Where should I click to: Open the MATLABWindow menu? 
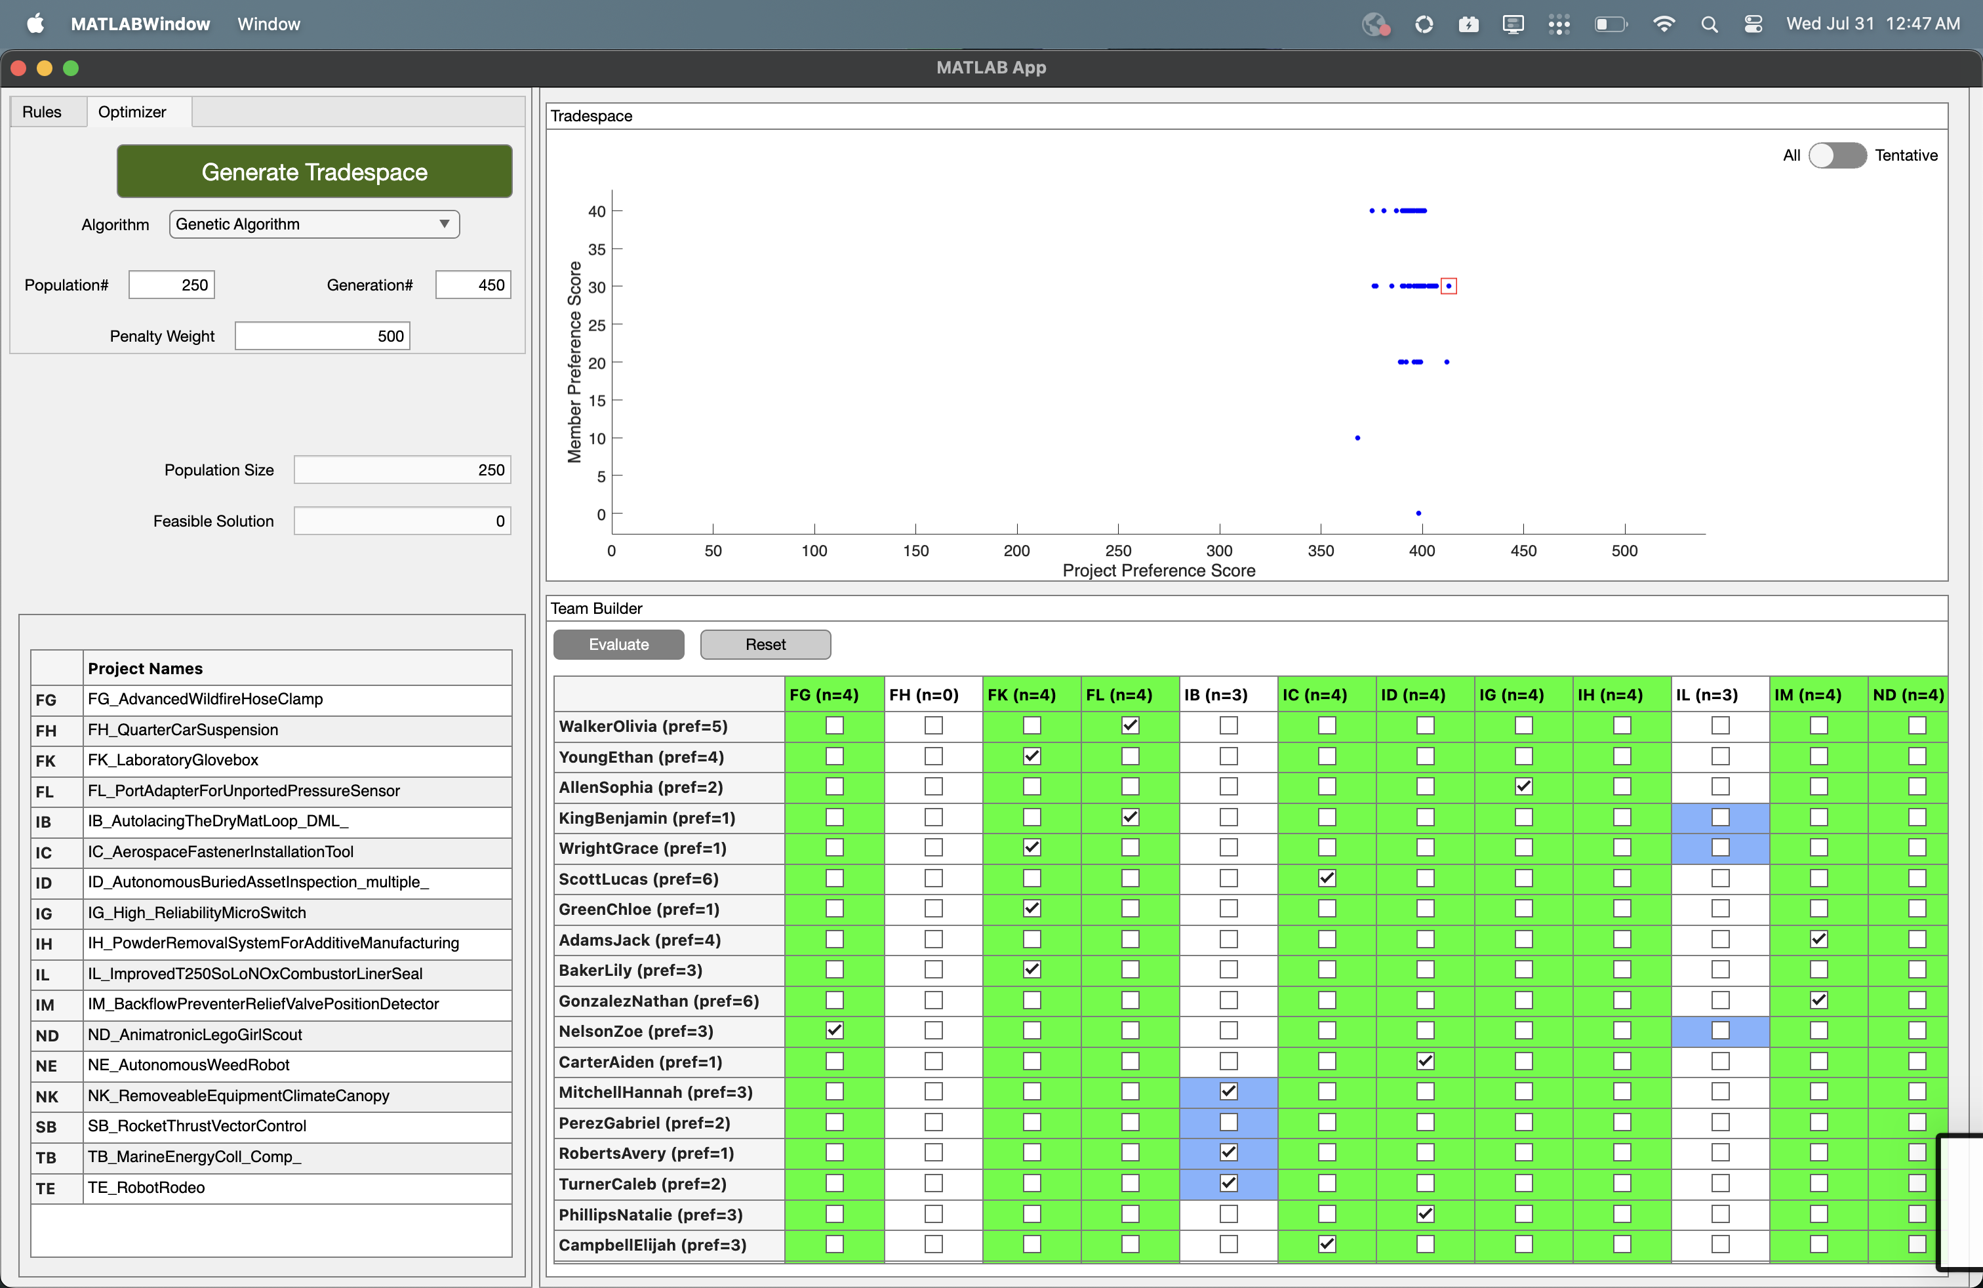(x=140, y=24)
